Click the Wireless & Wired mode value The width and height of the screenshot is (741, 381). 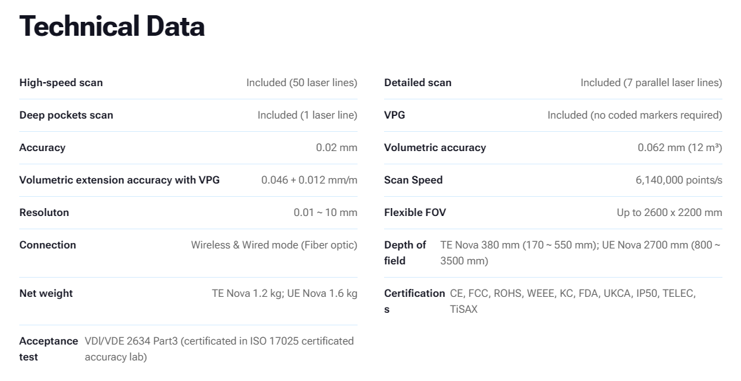pos(274,245)
